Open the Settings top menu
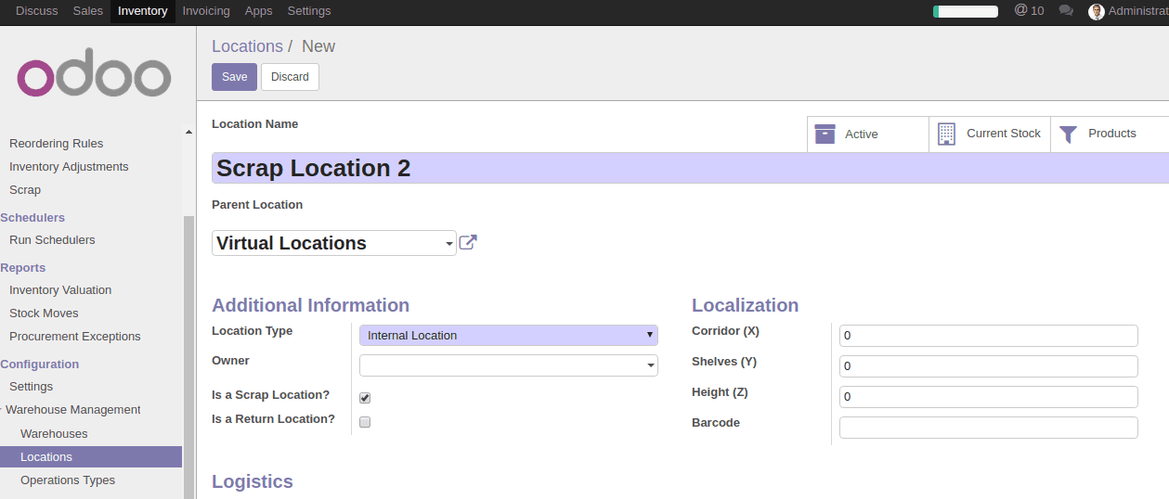 pyautogui.click(x=309, y=11)
